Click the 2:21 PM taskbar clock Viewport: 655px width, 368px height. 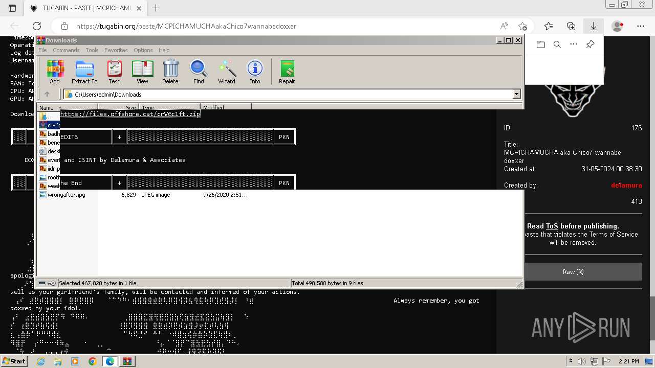coord(628,361)
